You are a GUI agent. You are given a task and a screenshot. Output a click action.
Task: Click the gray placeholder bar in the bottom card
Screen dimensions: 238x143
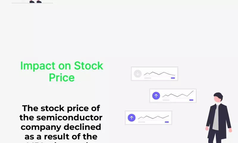click(x=142, y=122)
